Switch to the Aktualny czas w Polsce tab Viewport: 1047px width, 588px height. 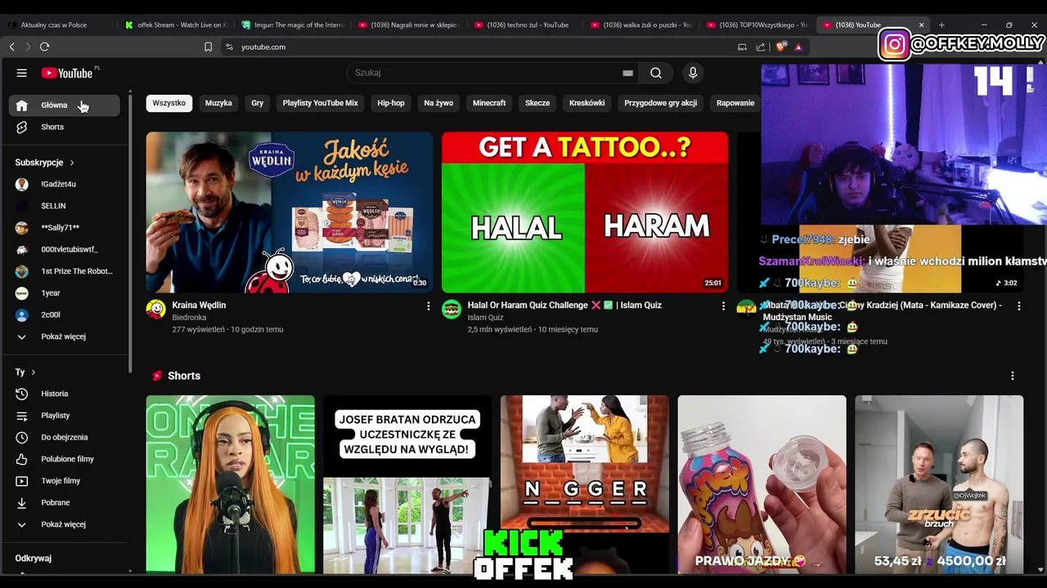pyautogui.click(x=57, y=24)
